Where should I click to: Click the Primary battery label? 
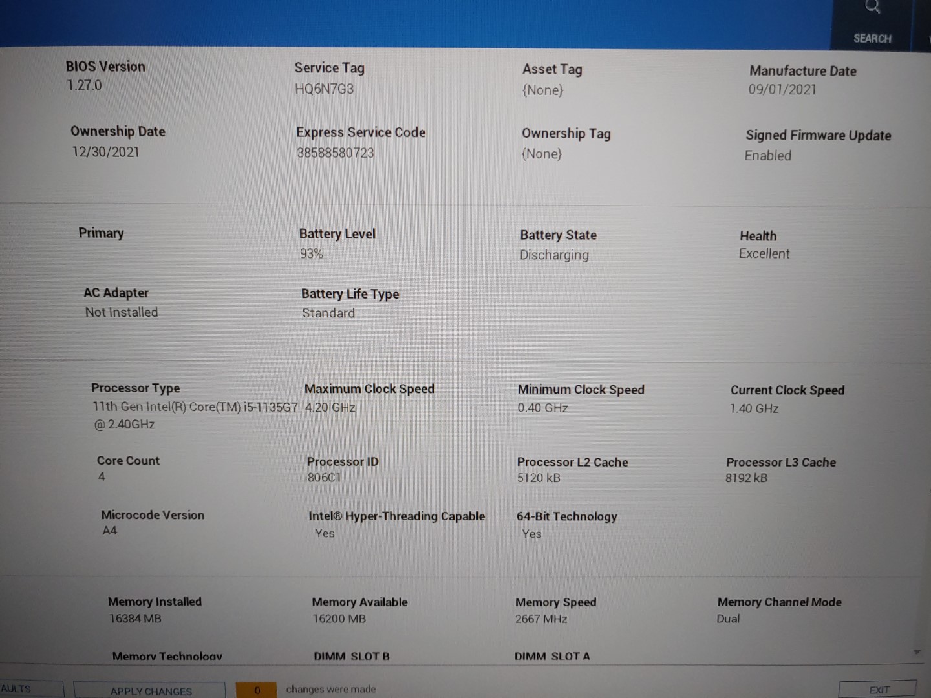pos(101,233)
